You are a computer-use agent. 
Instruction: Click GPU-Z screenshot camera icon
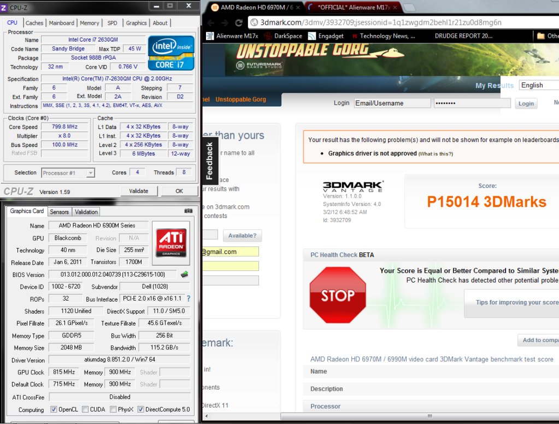(x=188, y=211)
